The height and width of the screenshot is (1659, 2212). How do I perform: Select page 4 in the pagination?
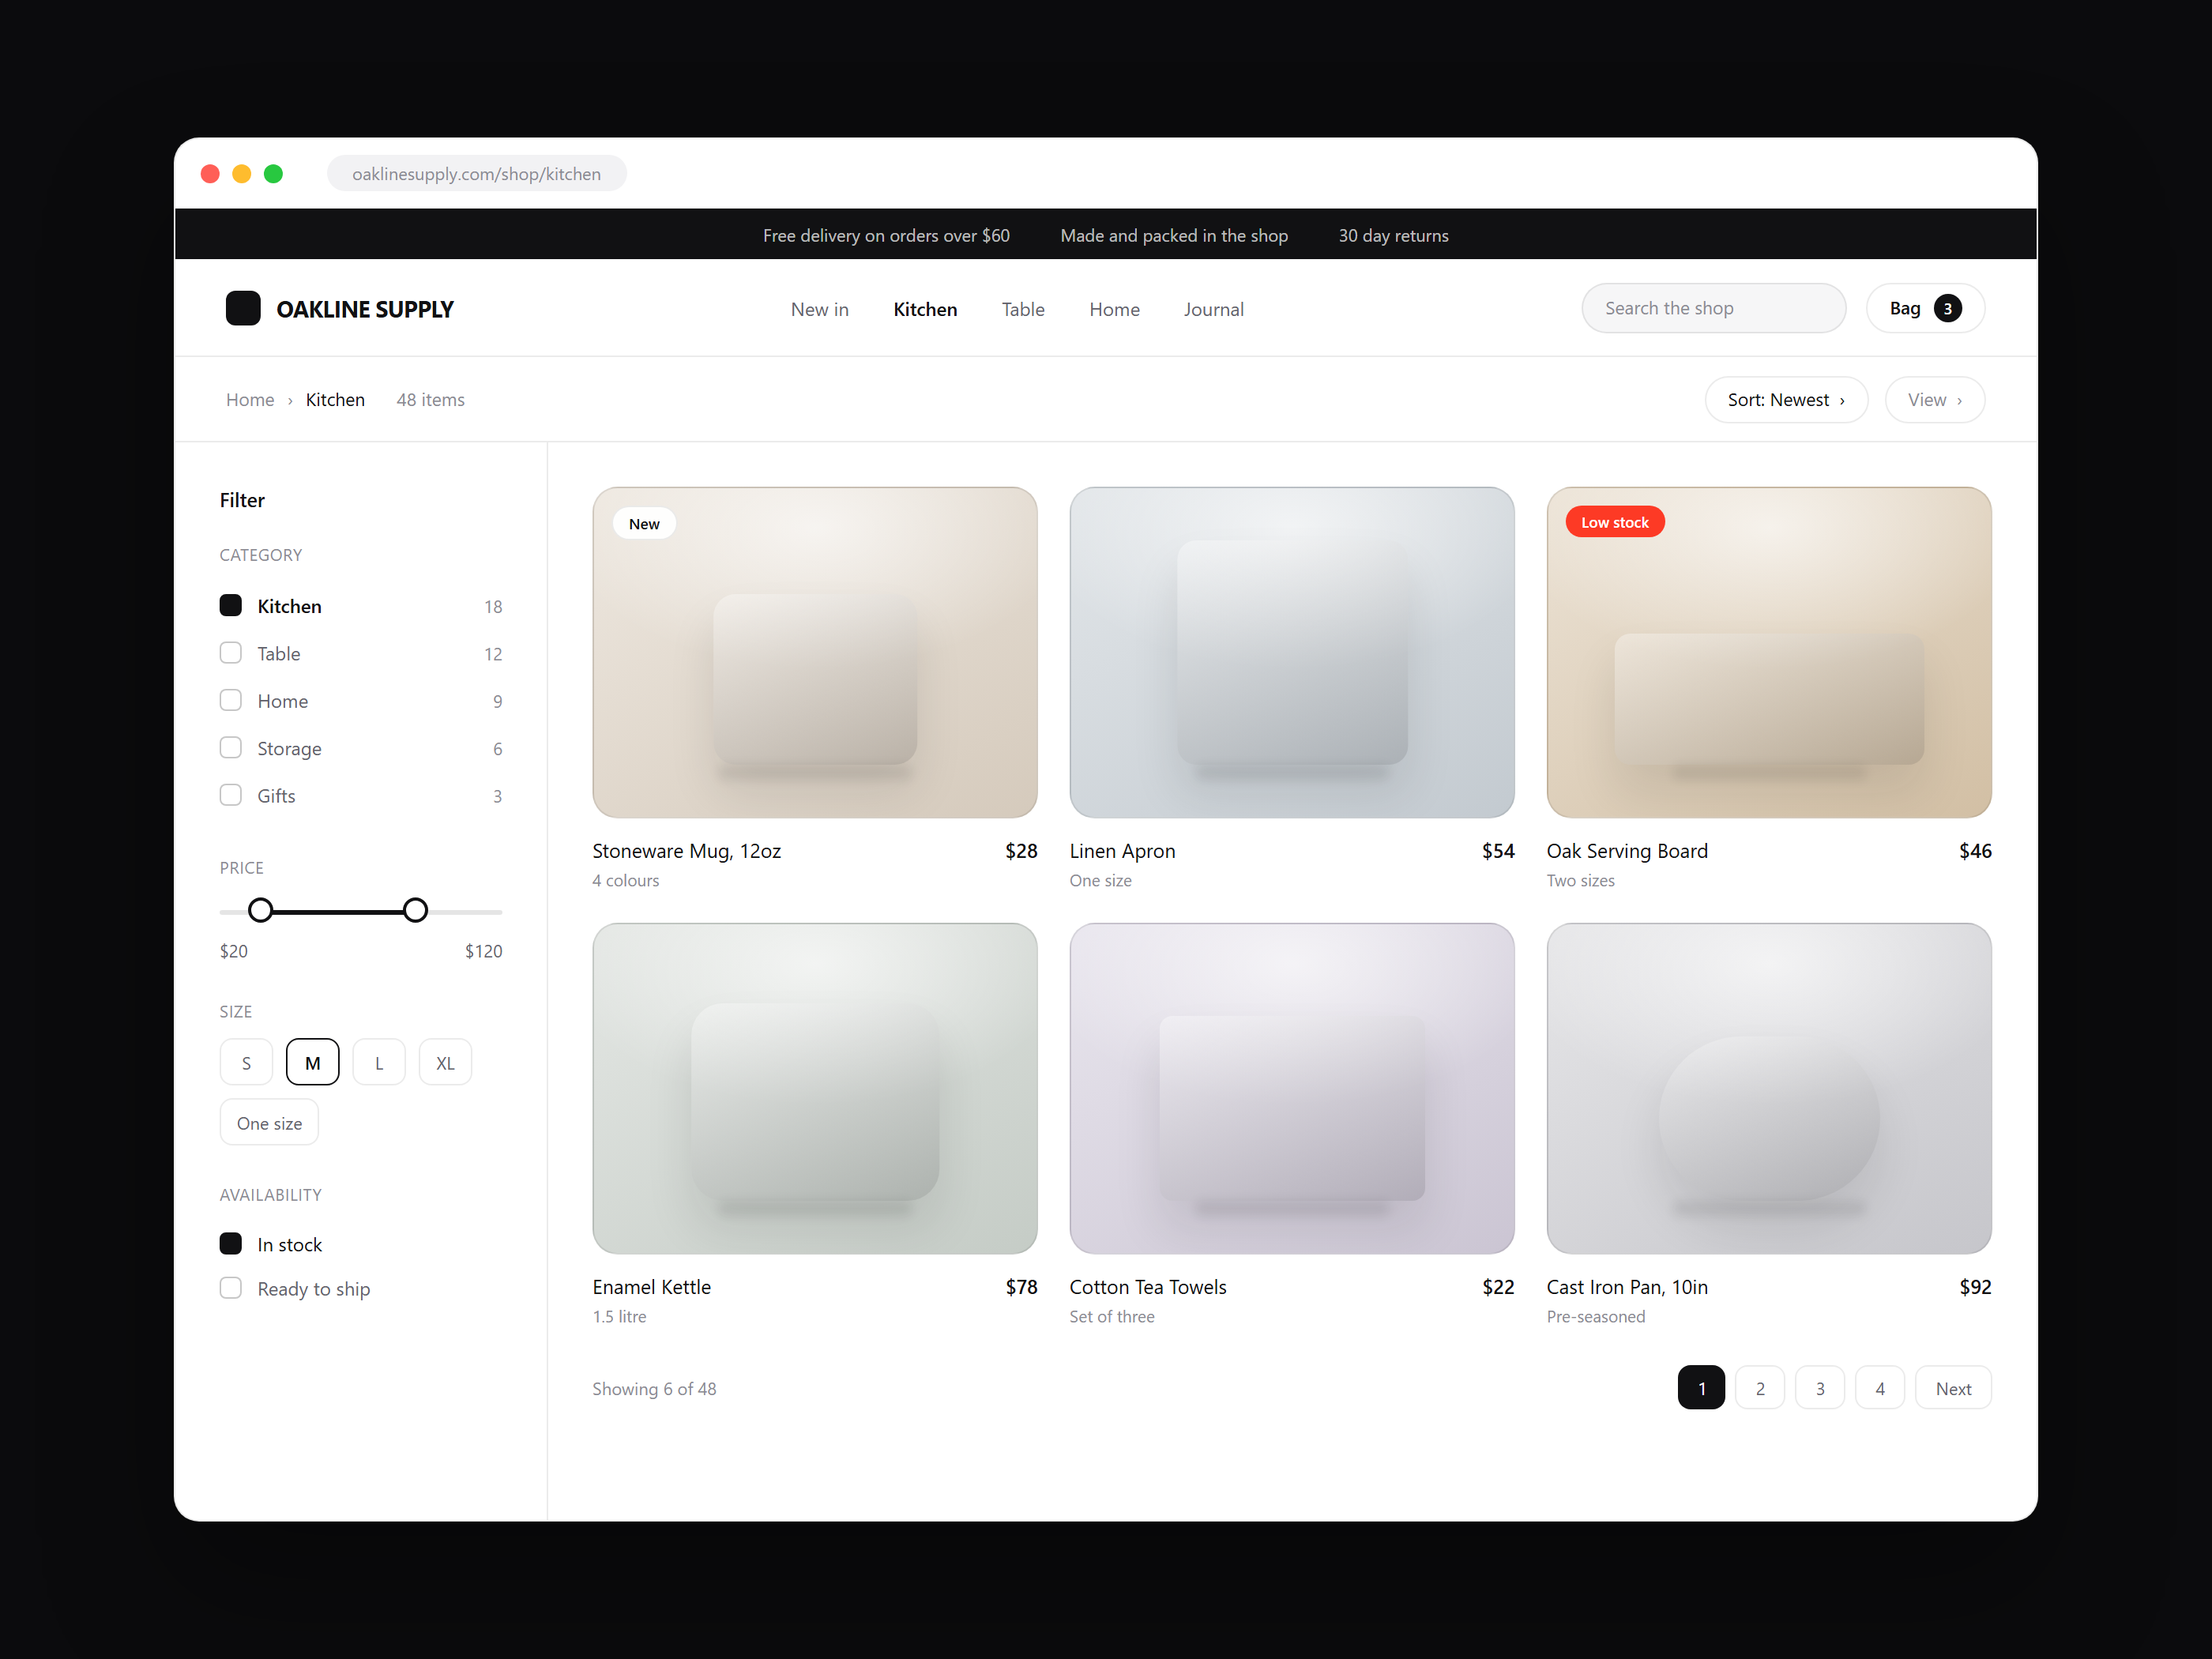[1880, 1388]
